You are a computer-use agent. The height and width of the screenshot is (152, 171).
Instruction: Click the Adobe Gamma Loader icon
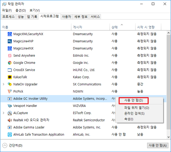pyautogui.click(x=10, y=127)
